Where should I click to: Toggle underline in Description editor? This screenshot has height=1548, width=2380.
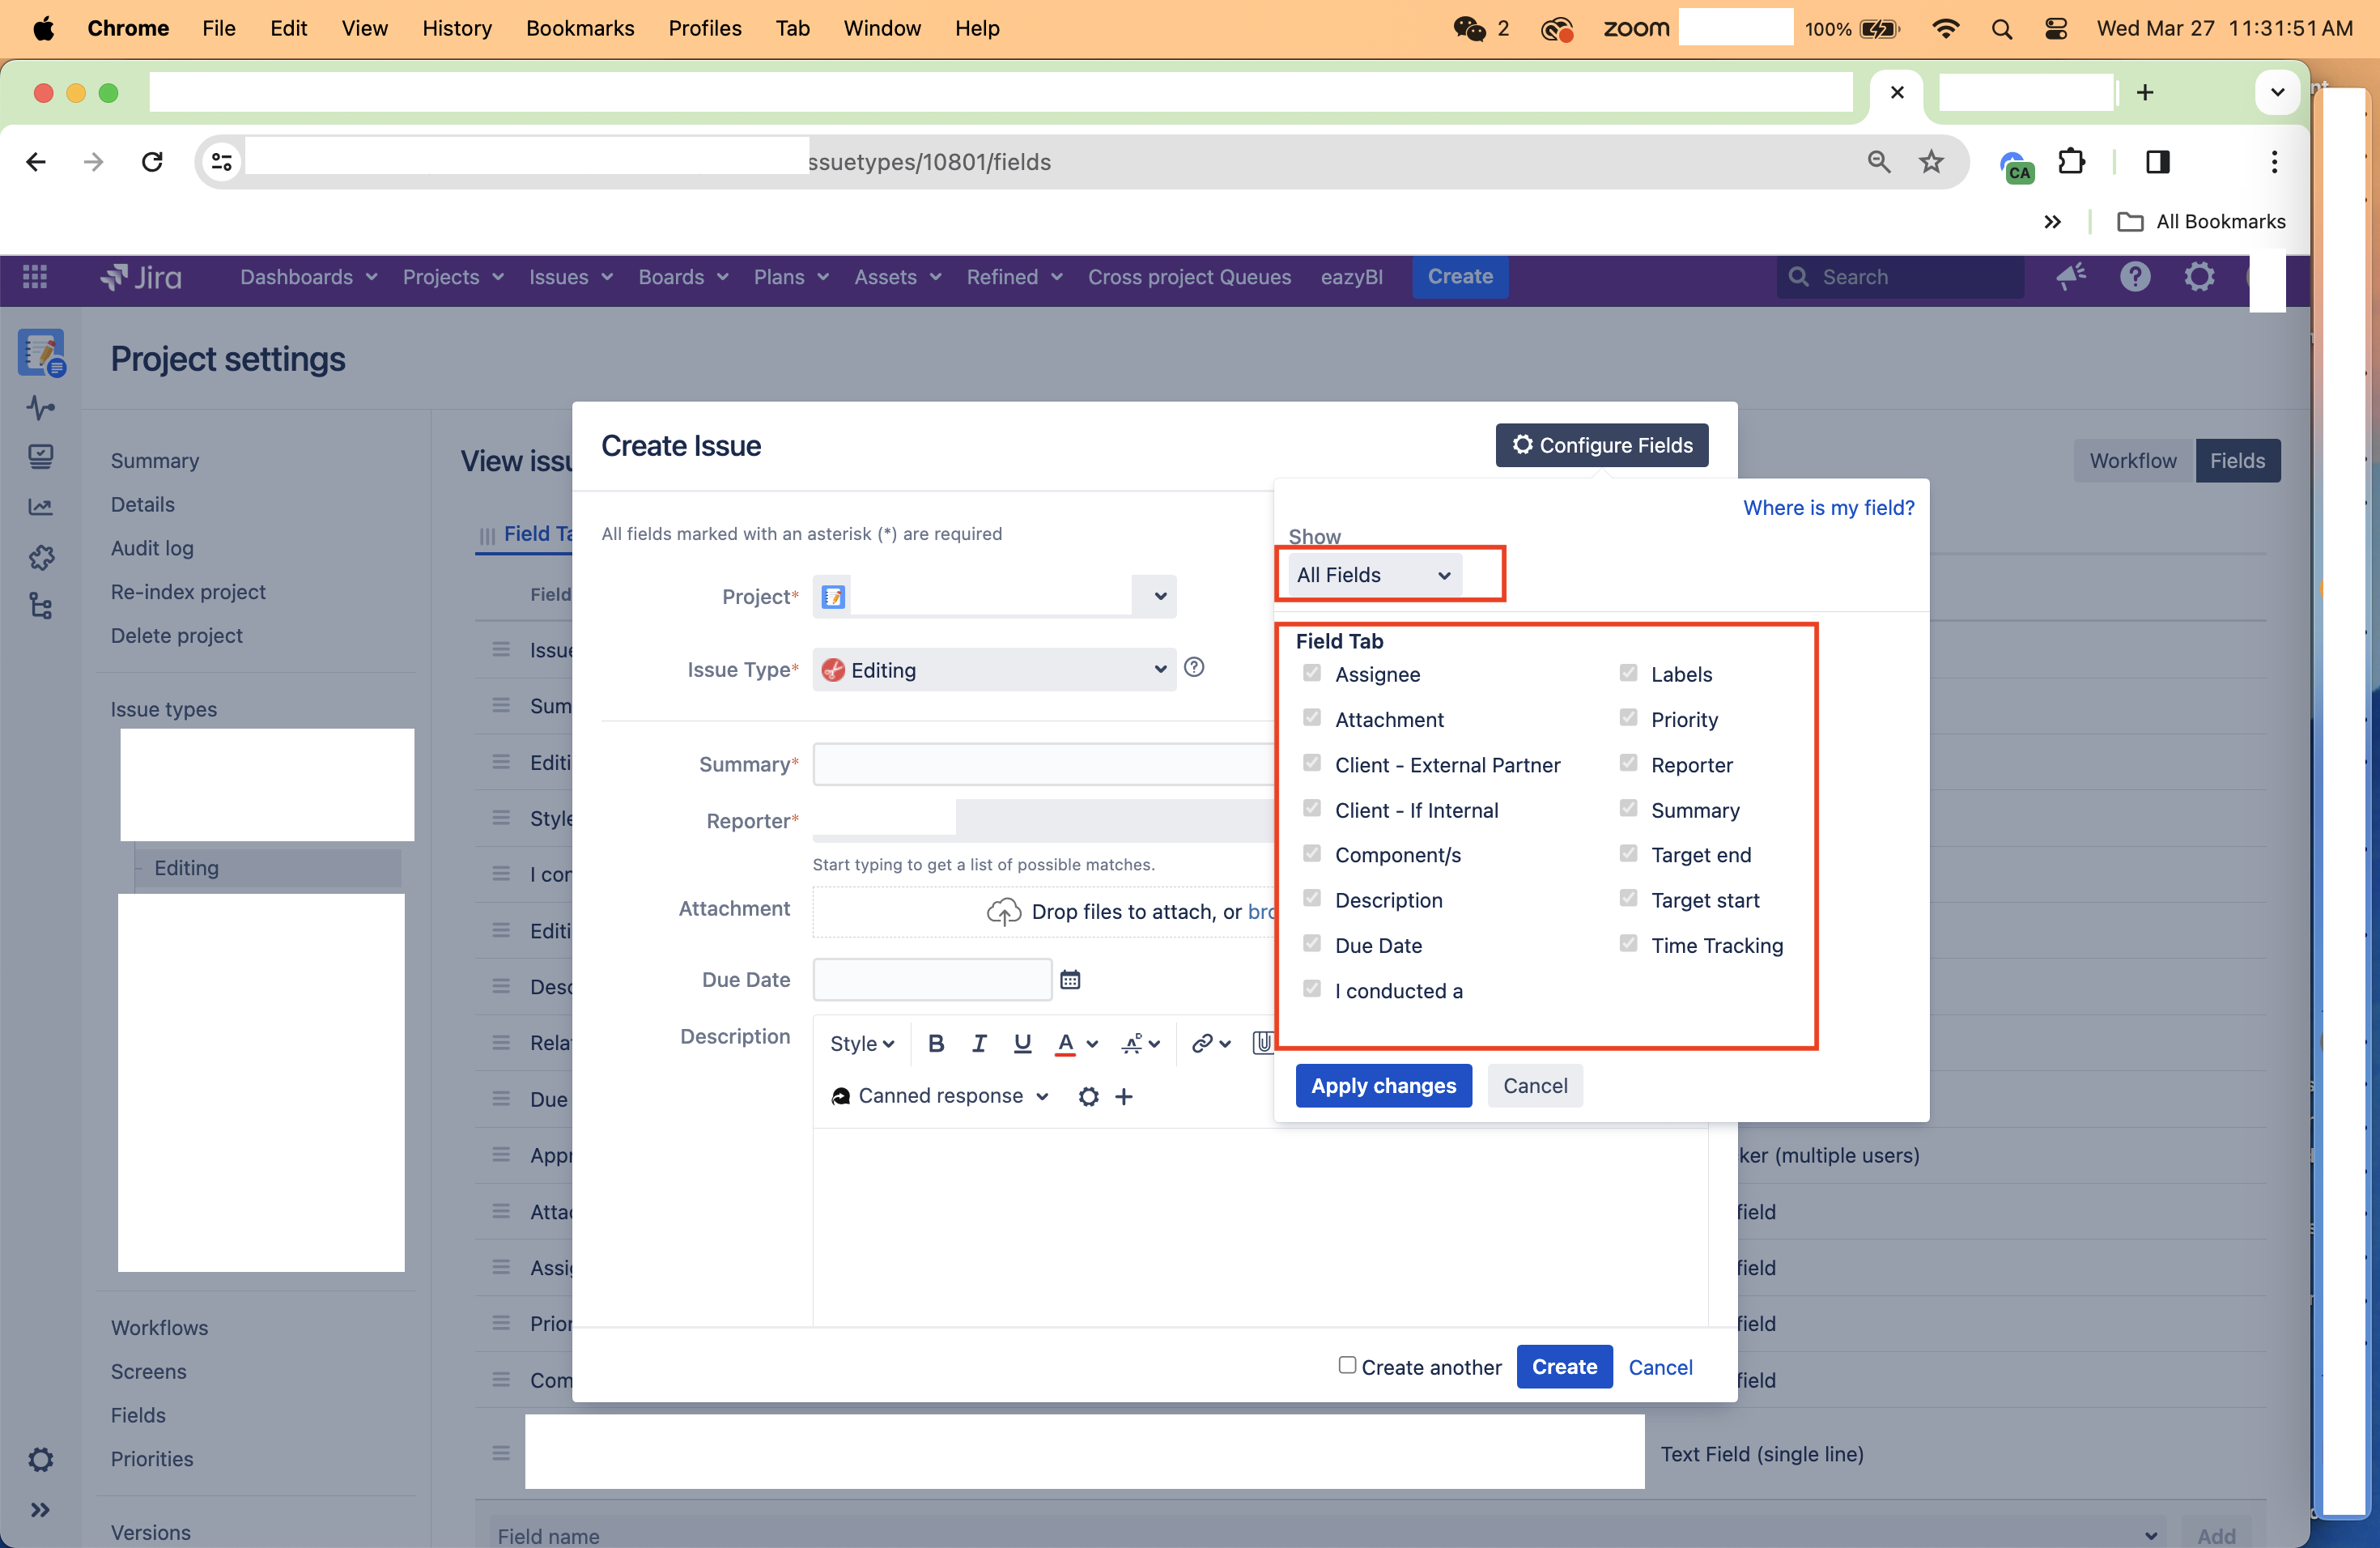pos(1022,1043)
